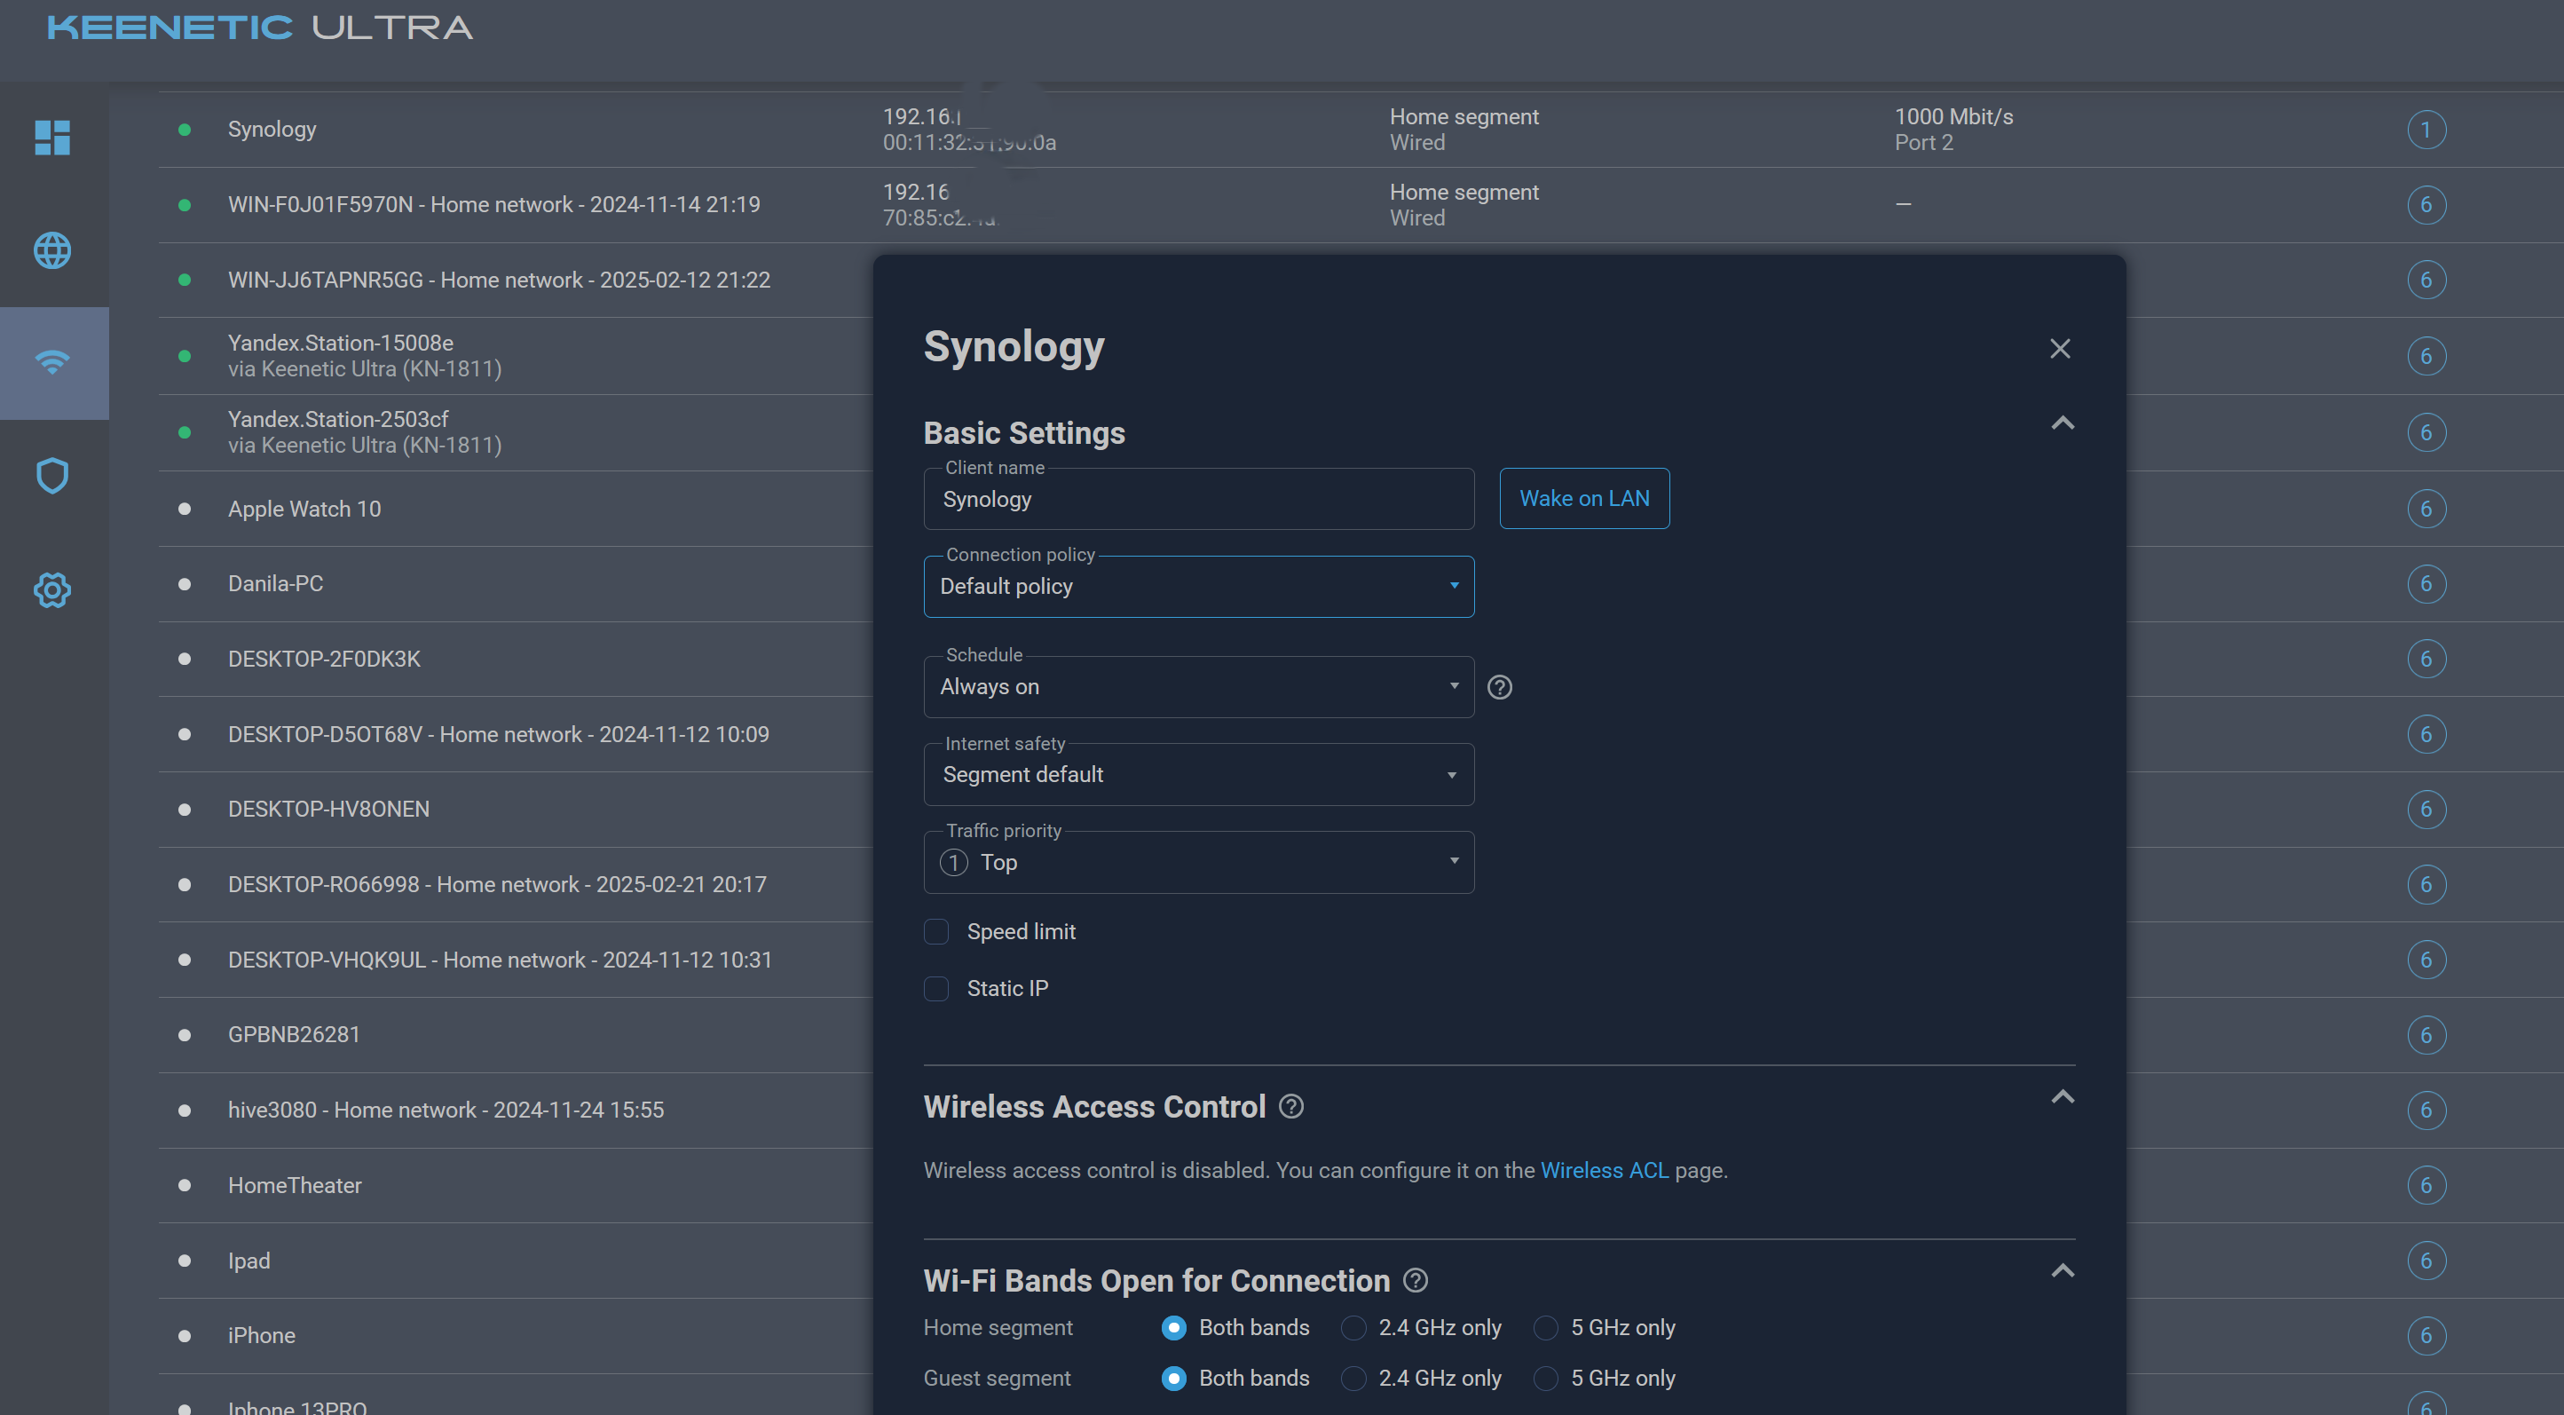Select the Wi-Fi networks sidebar icon

coord(51,362)
